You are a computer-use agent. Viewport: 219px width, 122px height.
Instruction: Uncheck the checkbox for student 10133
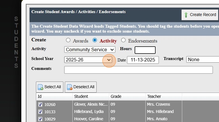tap(40, 112)
